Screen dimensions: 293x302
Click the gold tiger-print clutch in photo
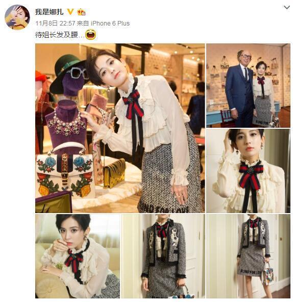click(114, 173)
